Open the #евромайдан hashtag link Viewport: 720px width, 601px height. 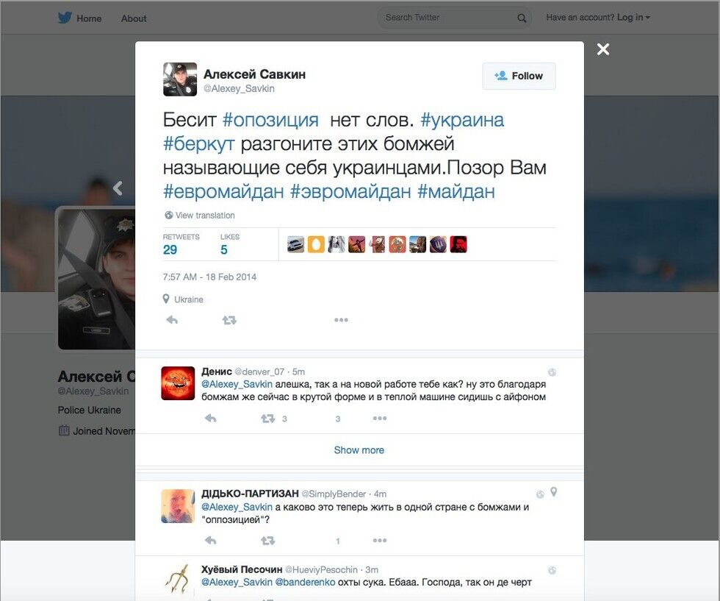click(223, 191)
